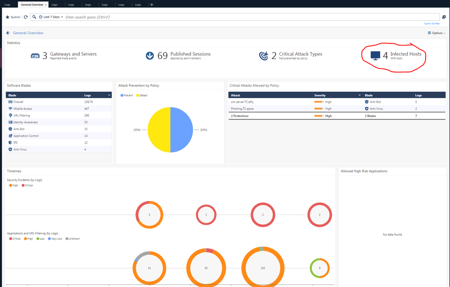Close the General Overview tab
Viewport: 450px width, 287px height.
[x=45, y=5]
